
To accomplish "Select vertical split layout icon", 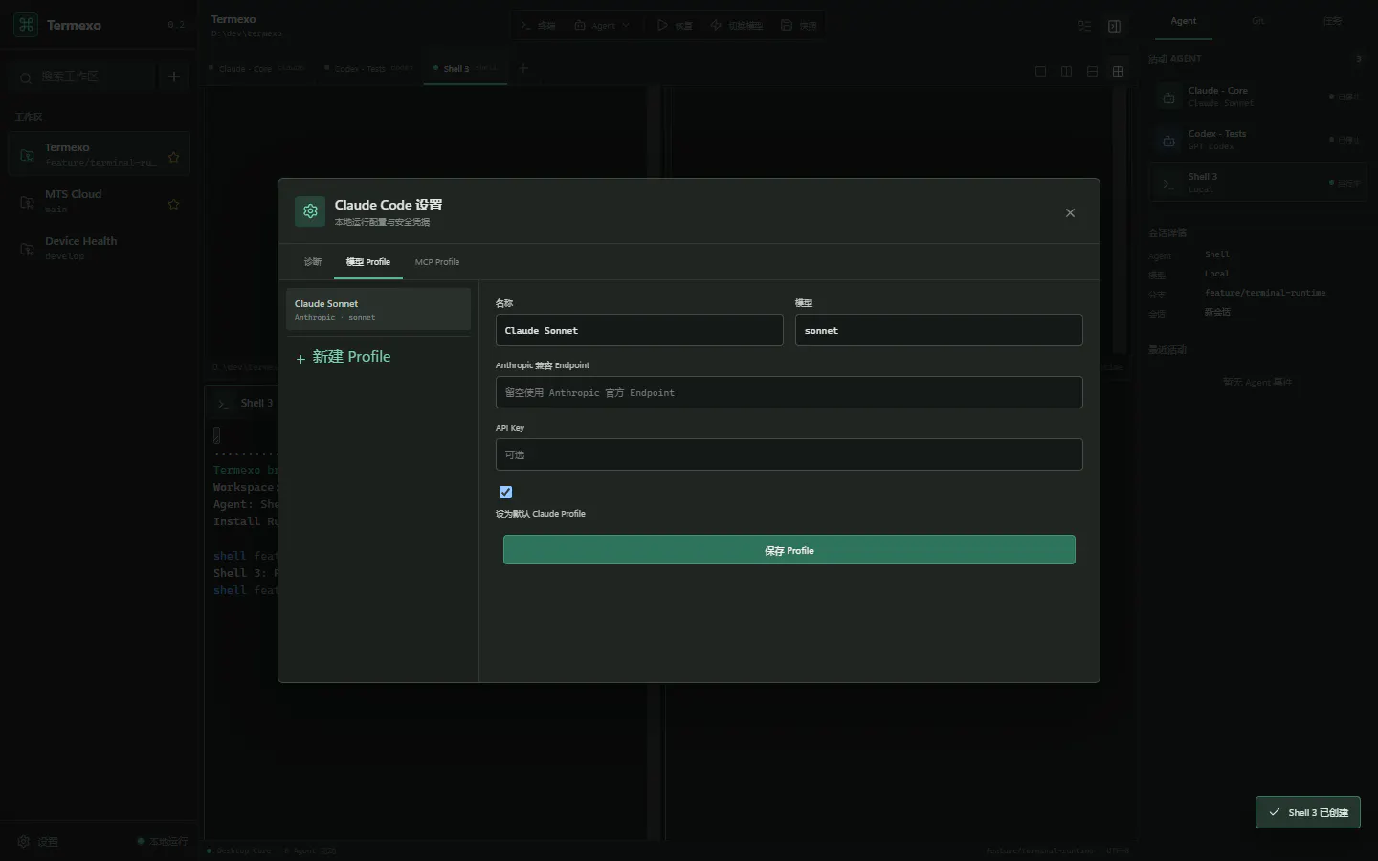I will click(x=1066, y=71).
